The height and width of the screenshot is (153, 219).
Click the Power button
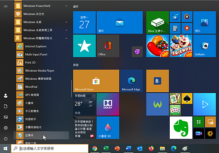[x=6, y=139]
